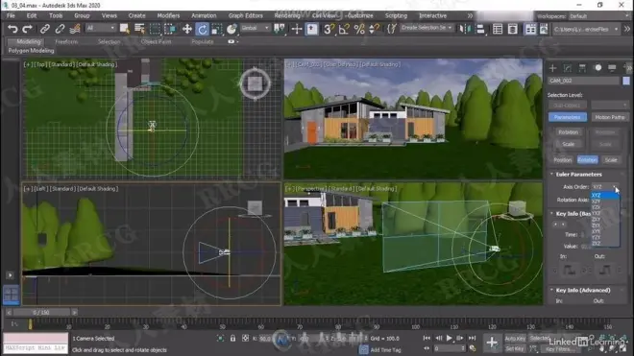
Task: Activate the Select Object tool
Action: click(125, 29)
